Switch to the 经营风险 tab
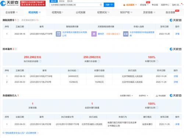This screenshot has height=138, width=184. point(57,13)
